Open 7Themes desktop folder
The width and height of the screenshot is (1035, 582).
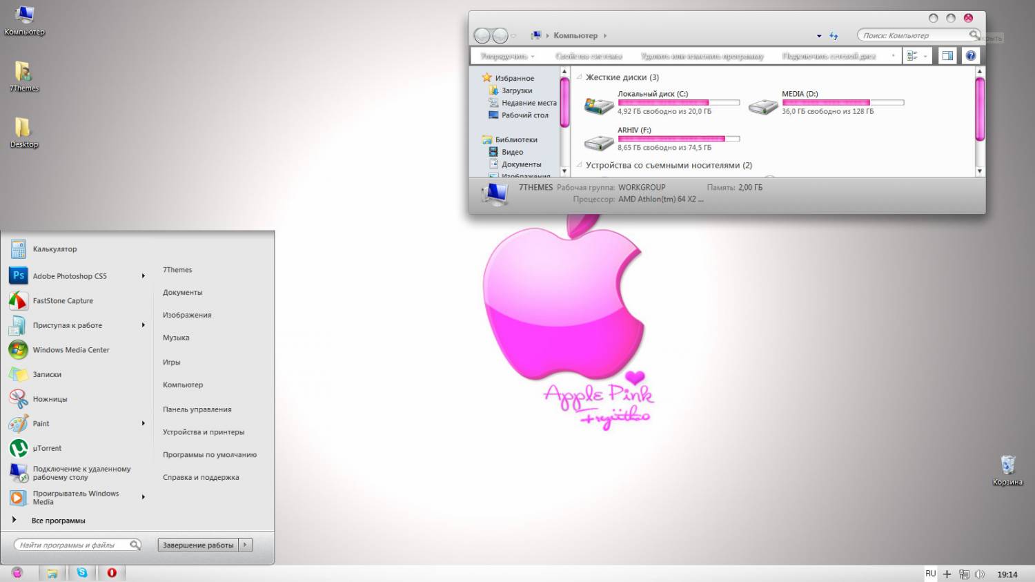coord(24,76)
